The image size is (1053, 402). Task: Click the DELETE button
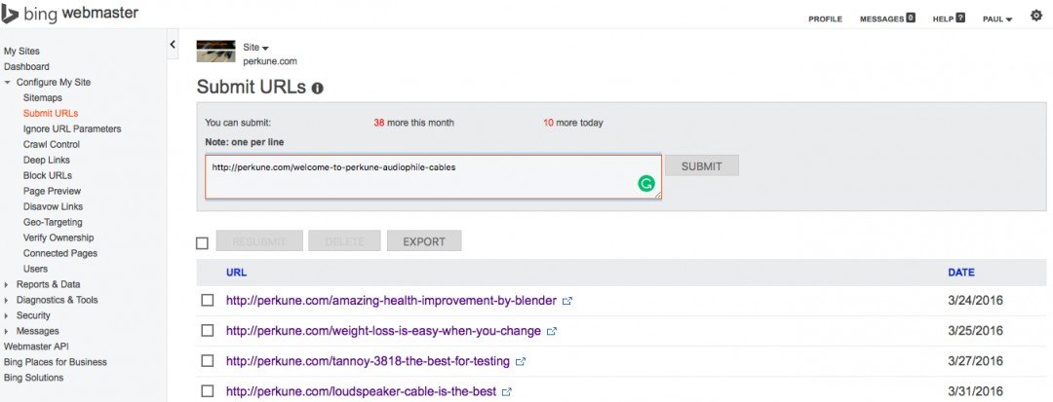[344, 241]
